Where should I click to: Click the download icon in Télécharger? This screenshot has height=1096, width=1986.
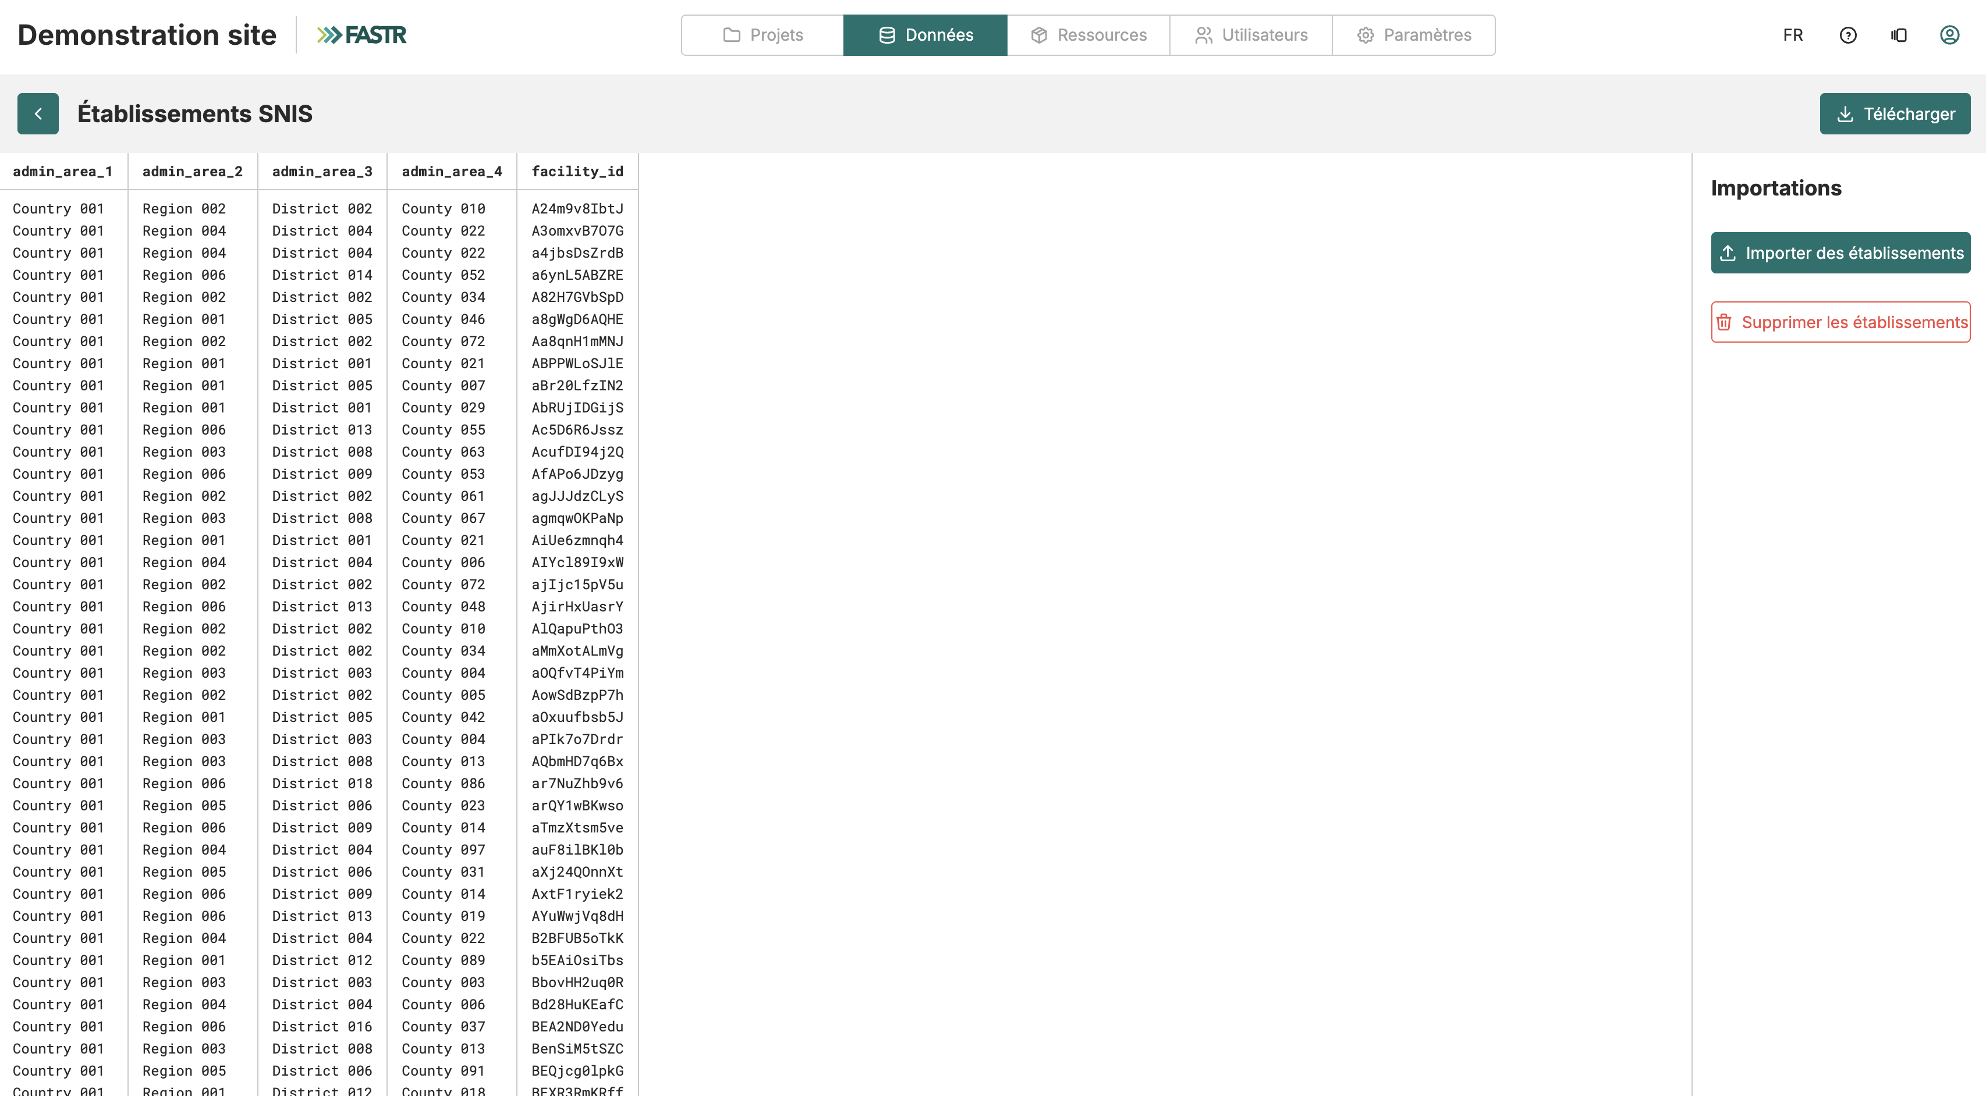click(x=1845, y=114)
